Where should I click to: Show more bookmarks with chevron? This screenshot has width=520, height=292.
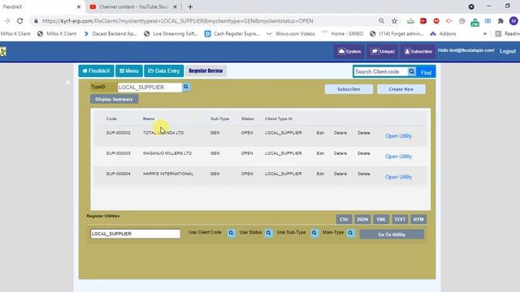[x=485, y=34]
